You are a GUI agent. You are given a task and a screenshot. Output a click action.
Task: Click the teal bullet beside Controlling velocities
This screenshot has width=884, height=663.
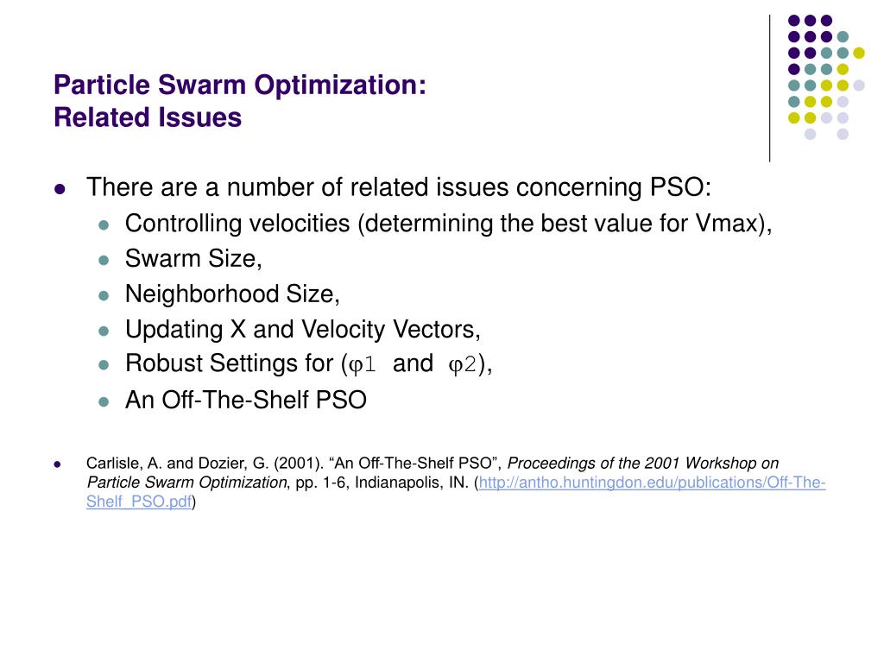point(104,224)
